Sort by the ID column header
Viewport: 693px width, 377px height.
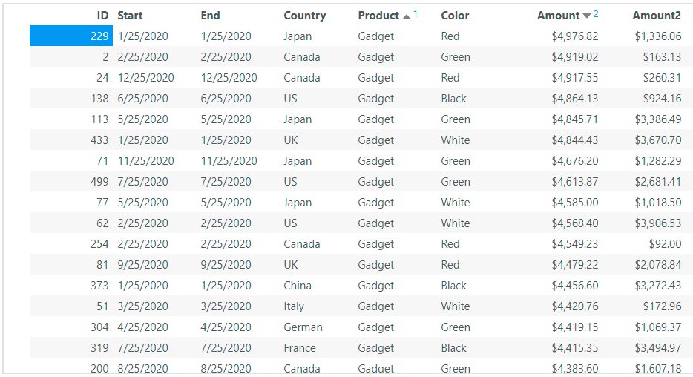tap(102, 16)
